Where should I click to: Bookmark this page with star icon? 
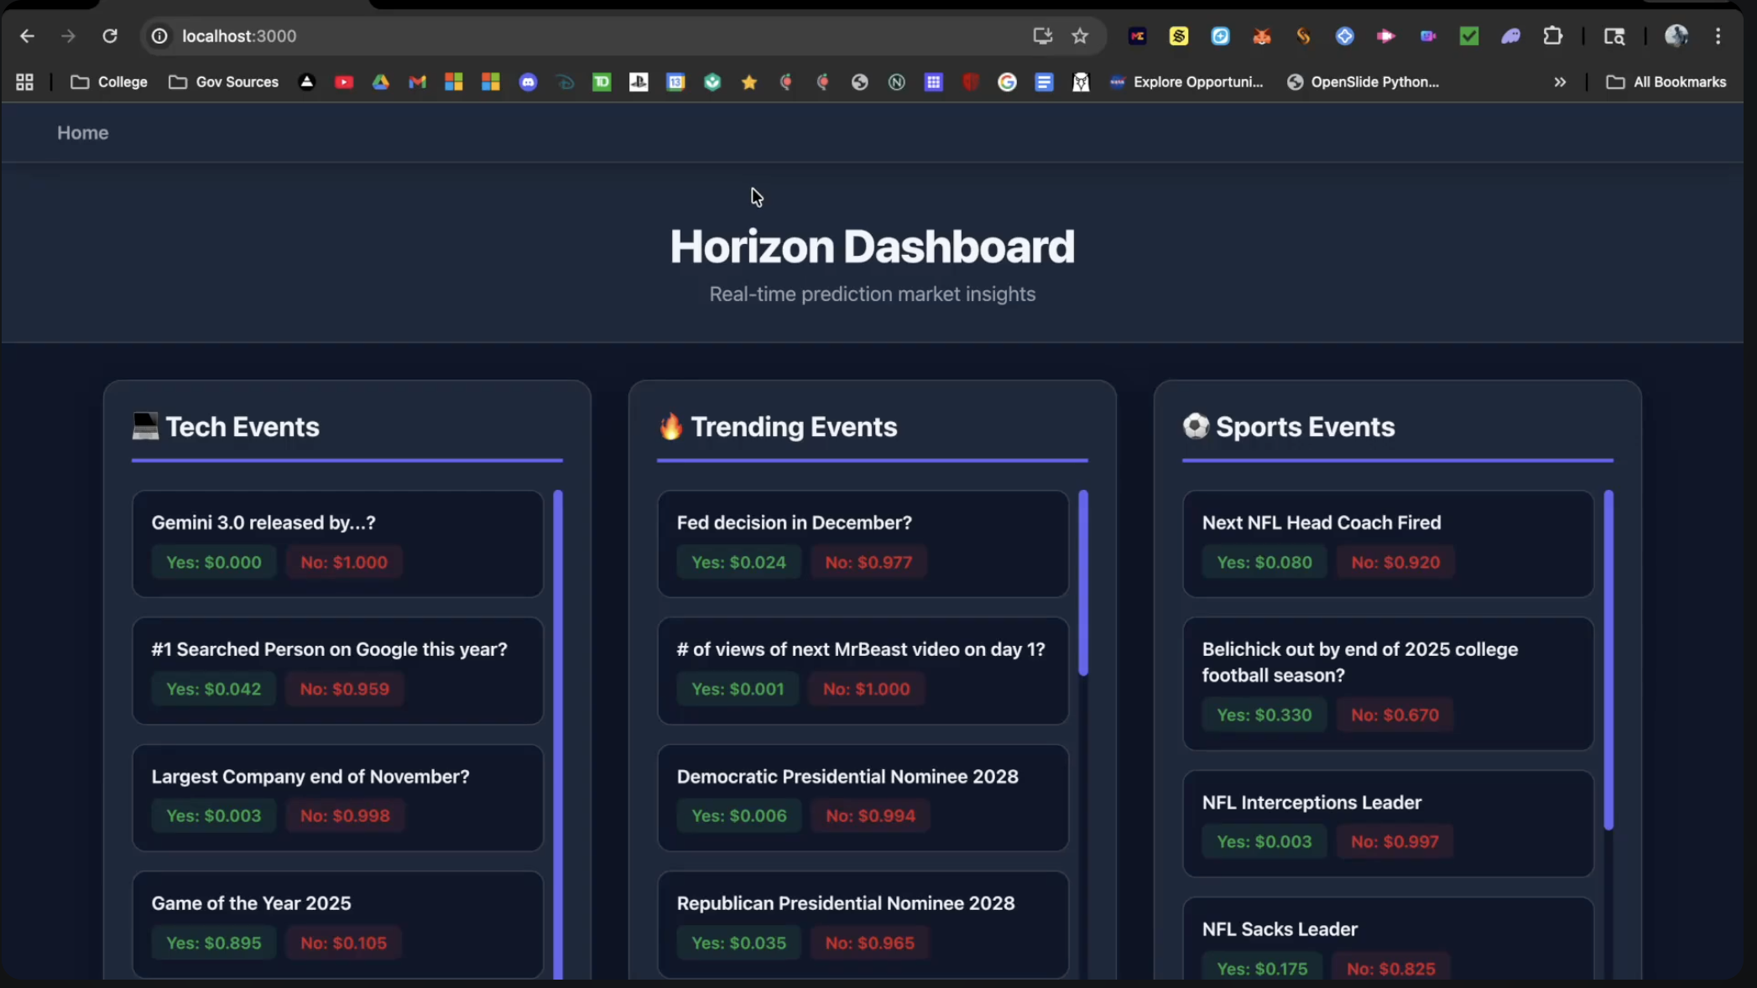coord(1080,36)
